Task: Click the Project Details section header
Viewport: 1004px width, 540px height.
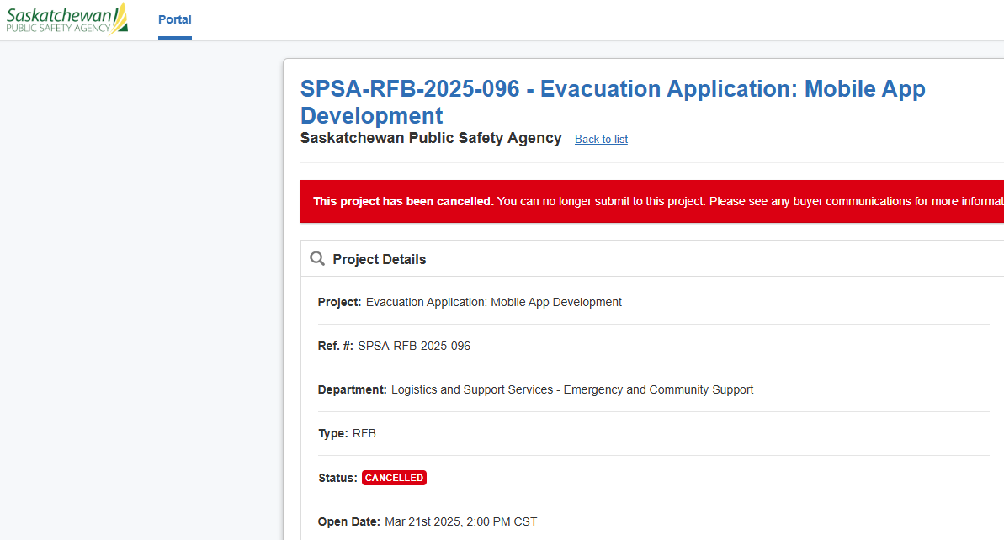Action: [x=652, y=258]
